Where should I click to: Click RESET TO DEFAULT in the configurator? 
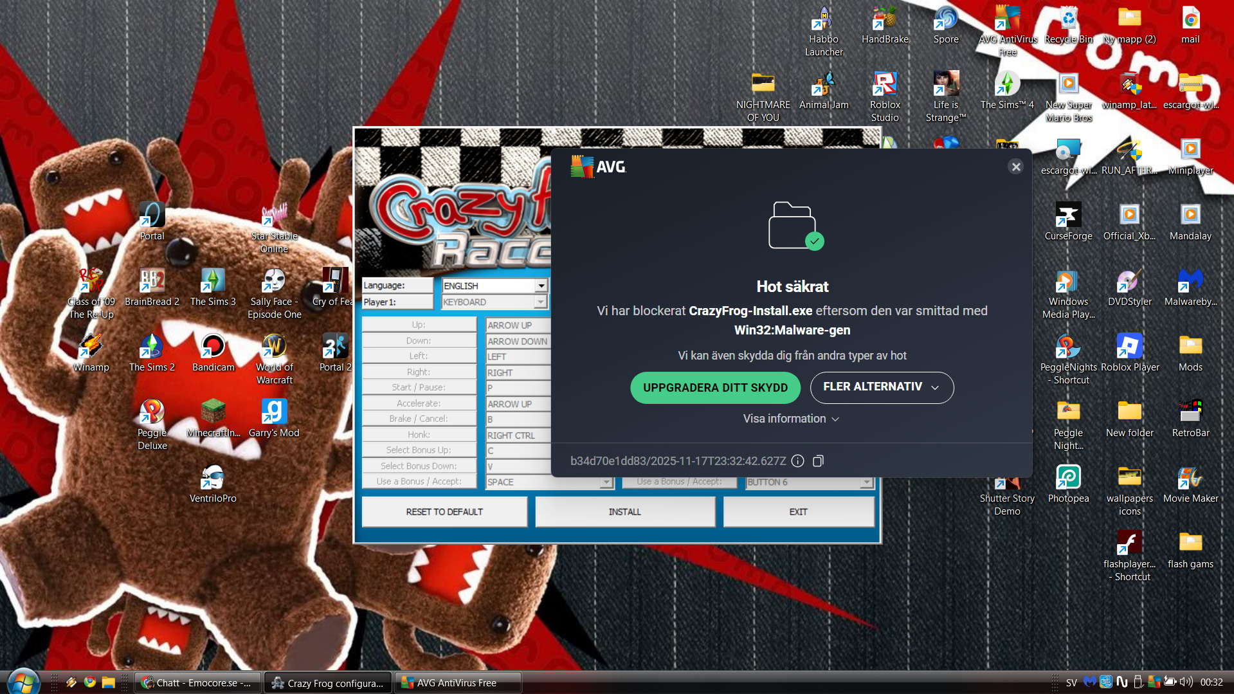click(x=444, y=512)
